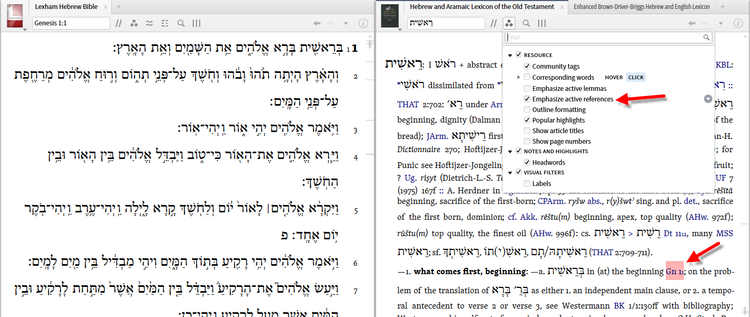Click gray circular arrow beside Emphasize active references
750x317 pixels.
708,99
